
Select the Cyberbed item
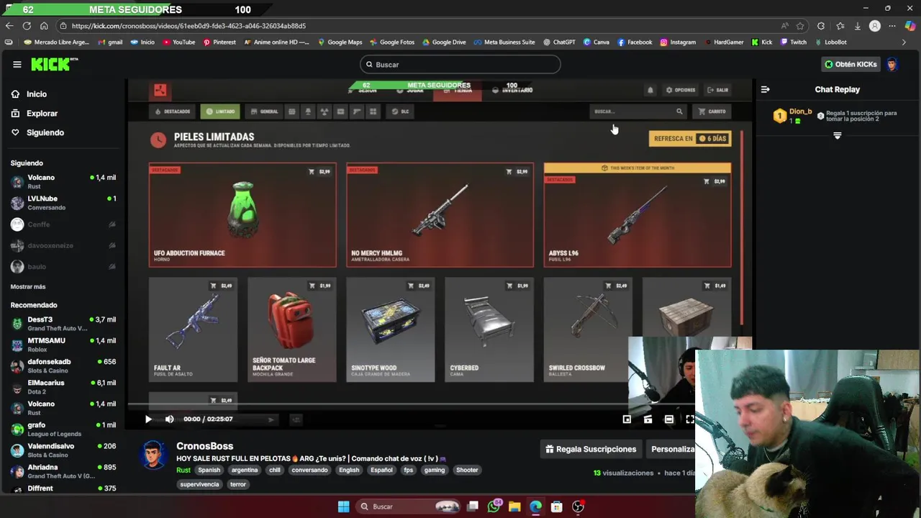click(x=489, y=330)
